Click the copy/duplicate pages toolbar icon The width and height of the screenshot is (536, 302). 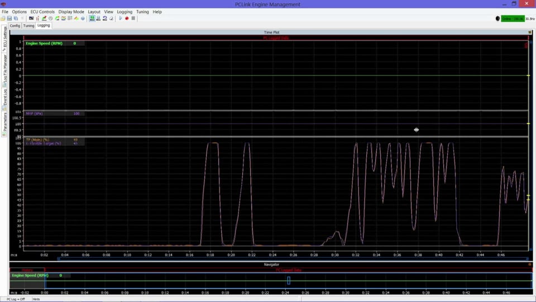click(x=16, y=18)
